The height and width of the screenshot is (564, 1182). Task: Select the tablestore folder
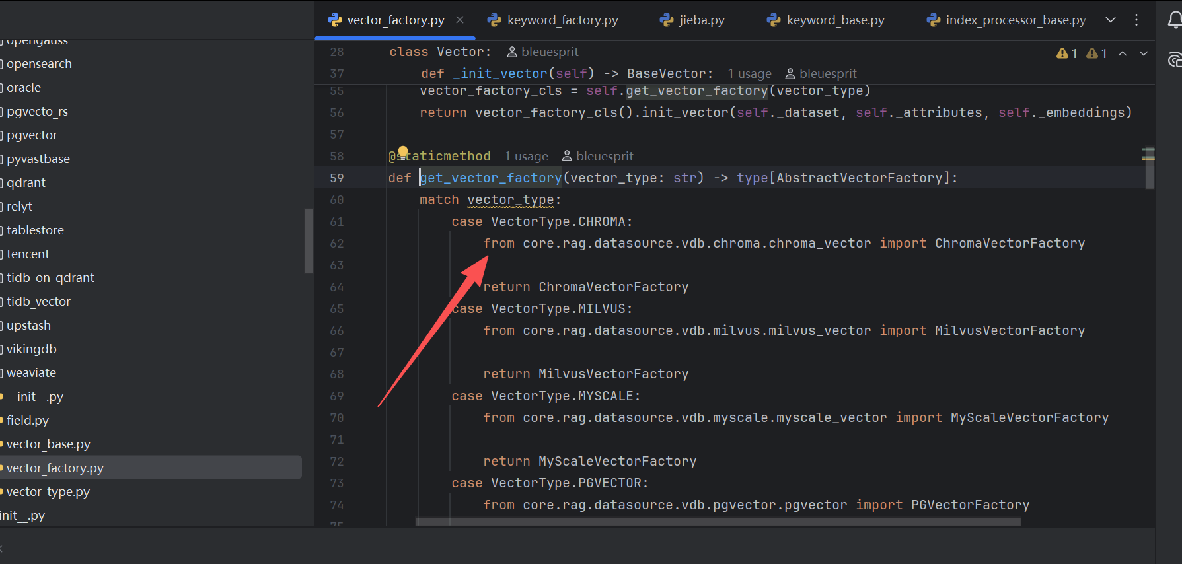point(35,230)
